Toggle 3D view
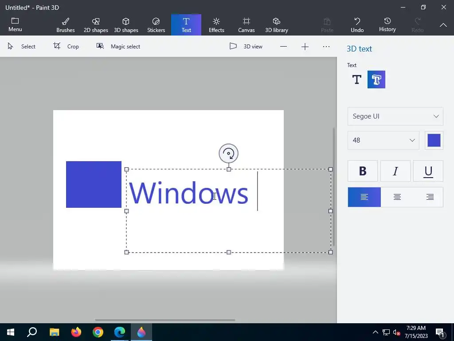The image size is (454, 341). (246, 46)
